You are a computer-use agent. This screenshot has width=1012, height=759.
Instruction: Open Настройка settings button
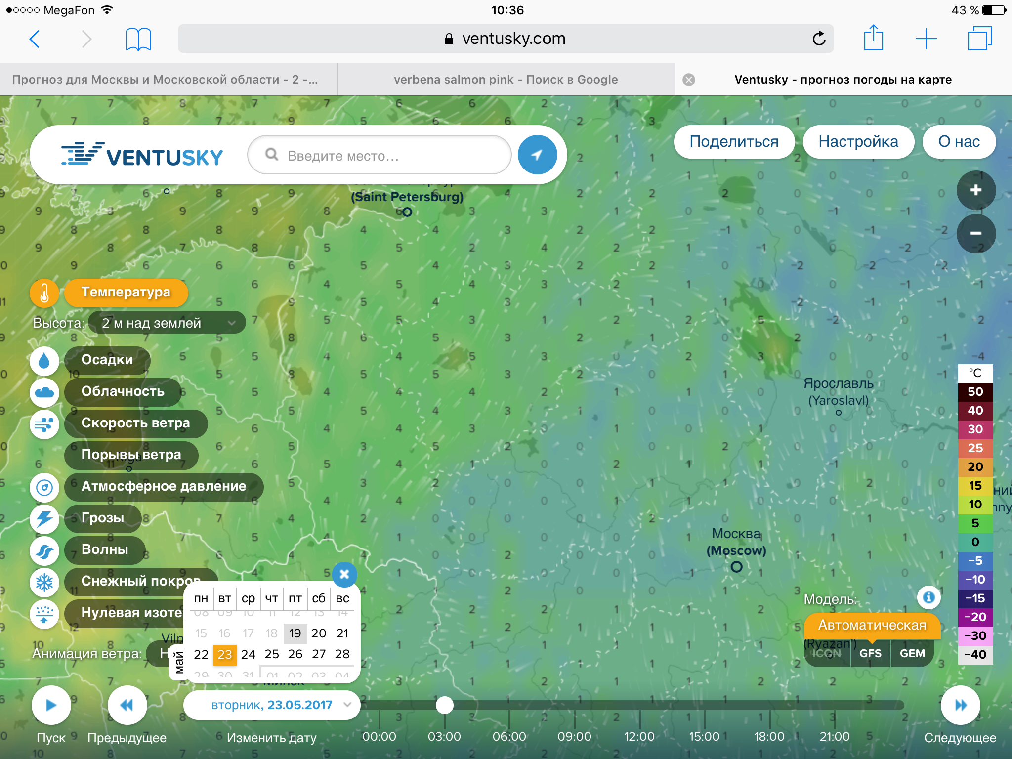(x=858, y=142)
